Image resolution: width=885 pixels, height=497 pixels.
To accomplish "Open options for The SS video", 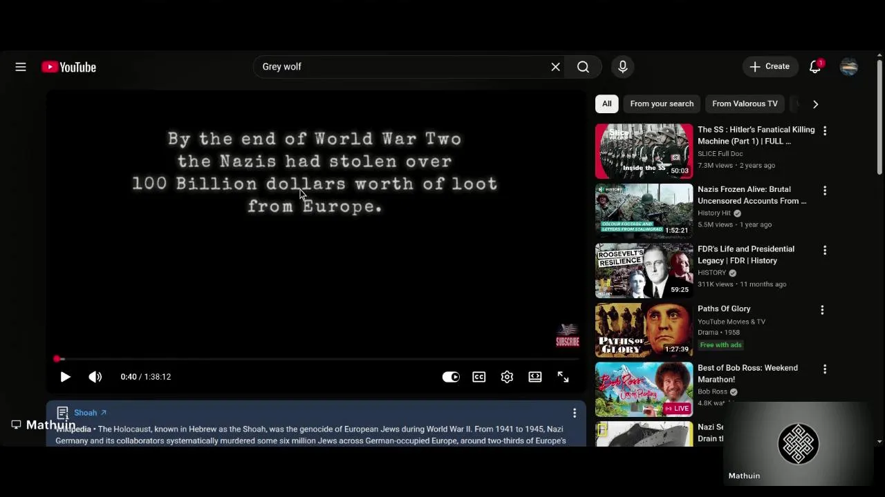I will [824, 130].
